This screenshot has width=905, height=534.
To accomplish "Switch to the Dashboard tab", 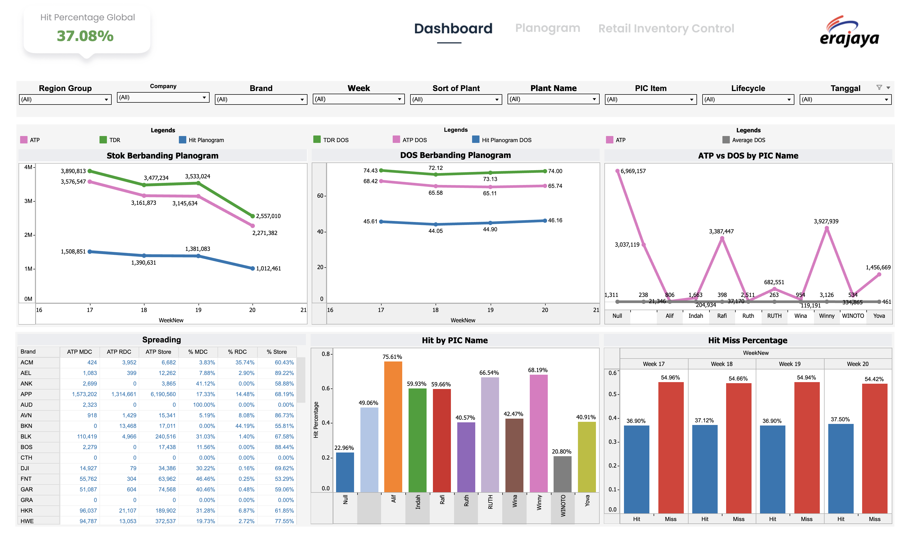I will [453, 29].
